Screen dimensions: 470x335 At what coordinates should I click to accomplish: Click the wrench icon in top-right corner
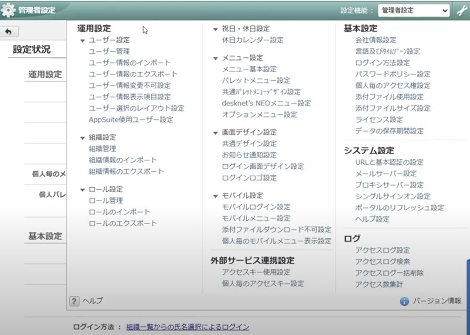click(461, 10)
